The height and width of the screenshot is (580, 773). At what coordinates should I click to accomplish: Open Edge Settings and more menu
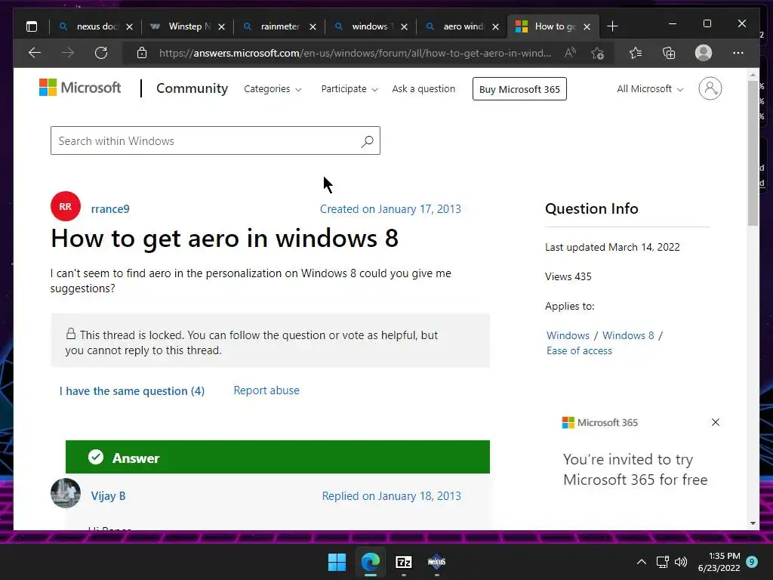(x=738, y=53)
